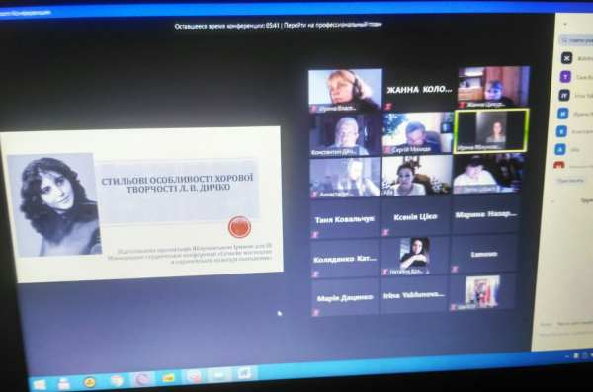Image resolution: width=593 pixels, height=392 pixels.
Task: Select the dark 'X' avatar at top of participants list
Action: coord(566,58)
